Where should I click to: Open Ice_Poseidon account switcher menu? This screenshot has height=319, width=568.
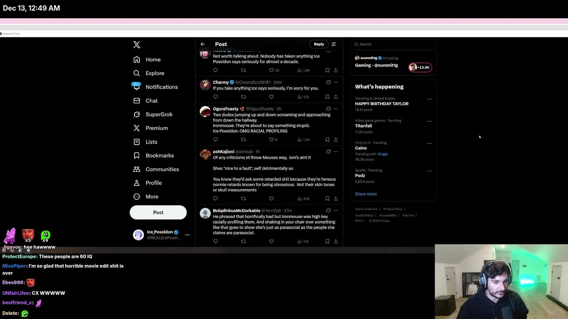187,235
